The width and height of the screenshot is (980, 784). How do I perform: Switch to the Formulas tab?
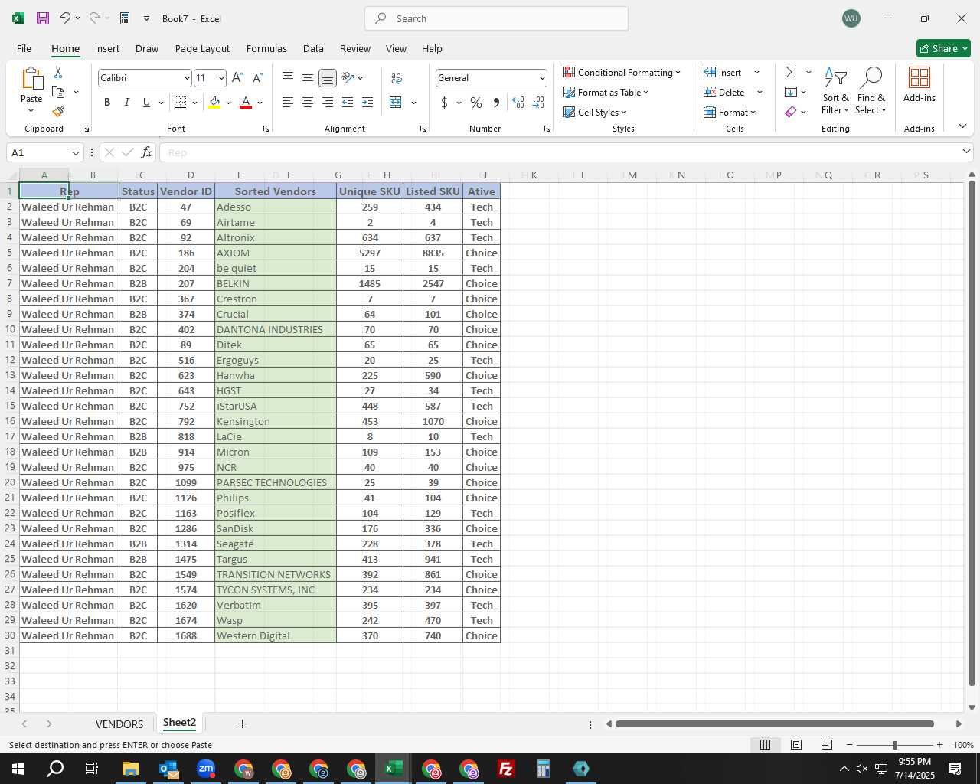(266, 48)
